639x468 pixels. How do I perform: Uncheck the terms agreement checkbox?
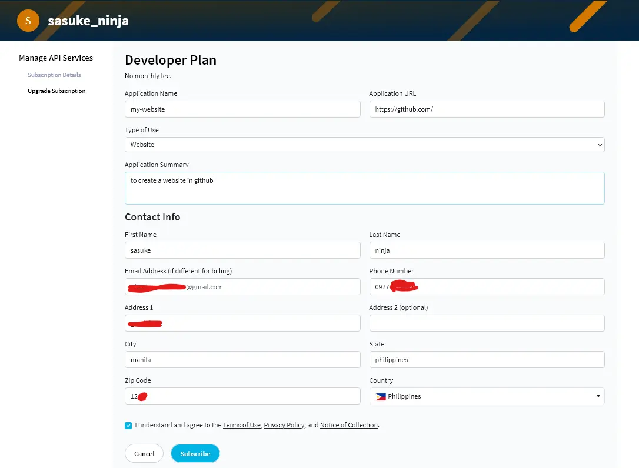(x=128, y=426)
